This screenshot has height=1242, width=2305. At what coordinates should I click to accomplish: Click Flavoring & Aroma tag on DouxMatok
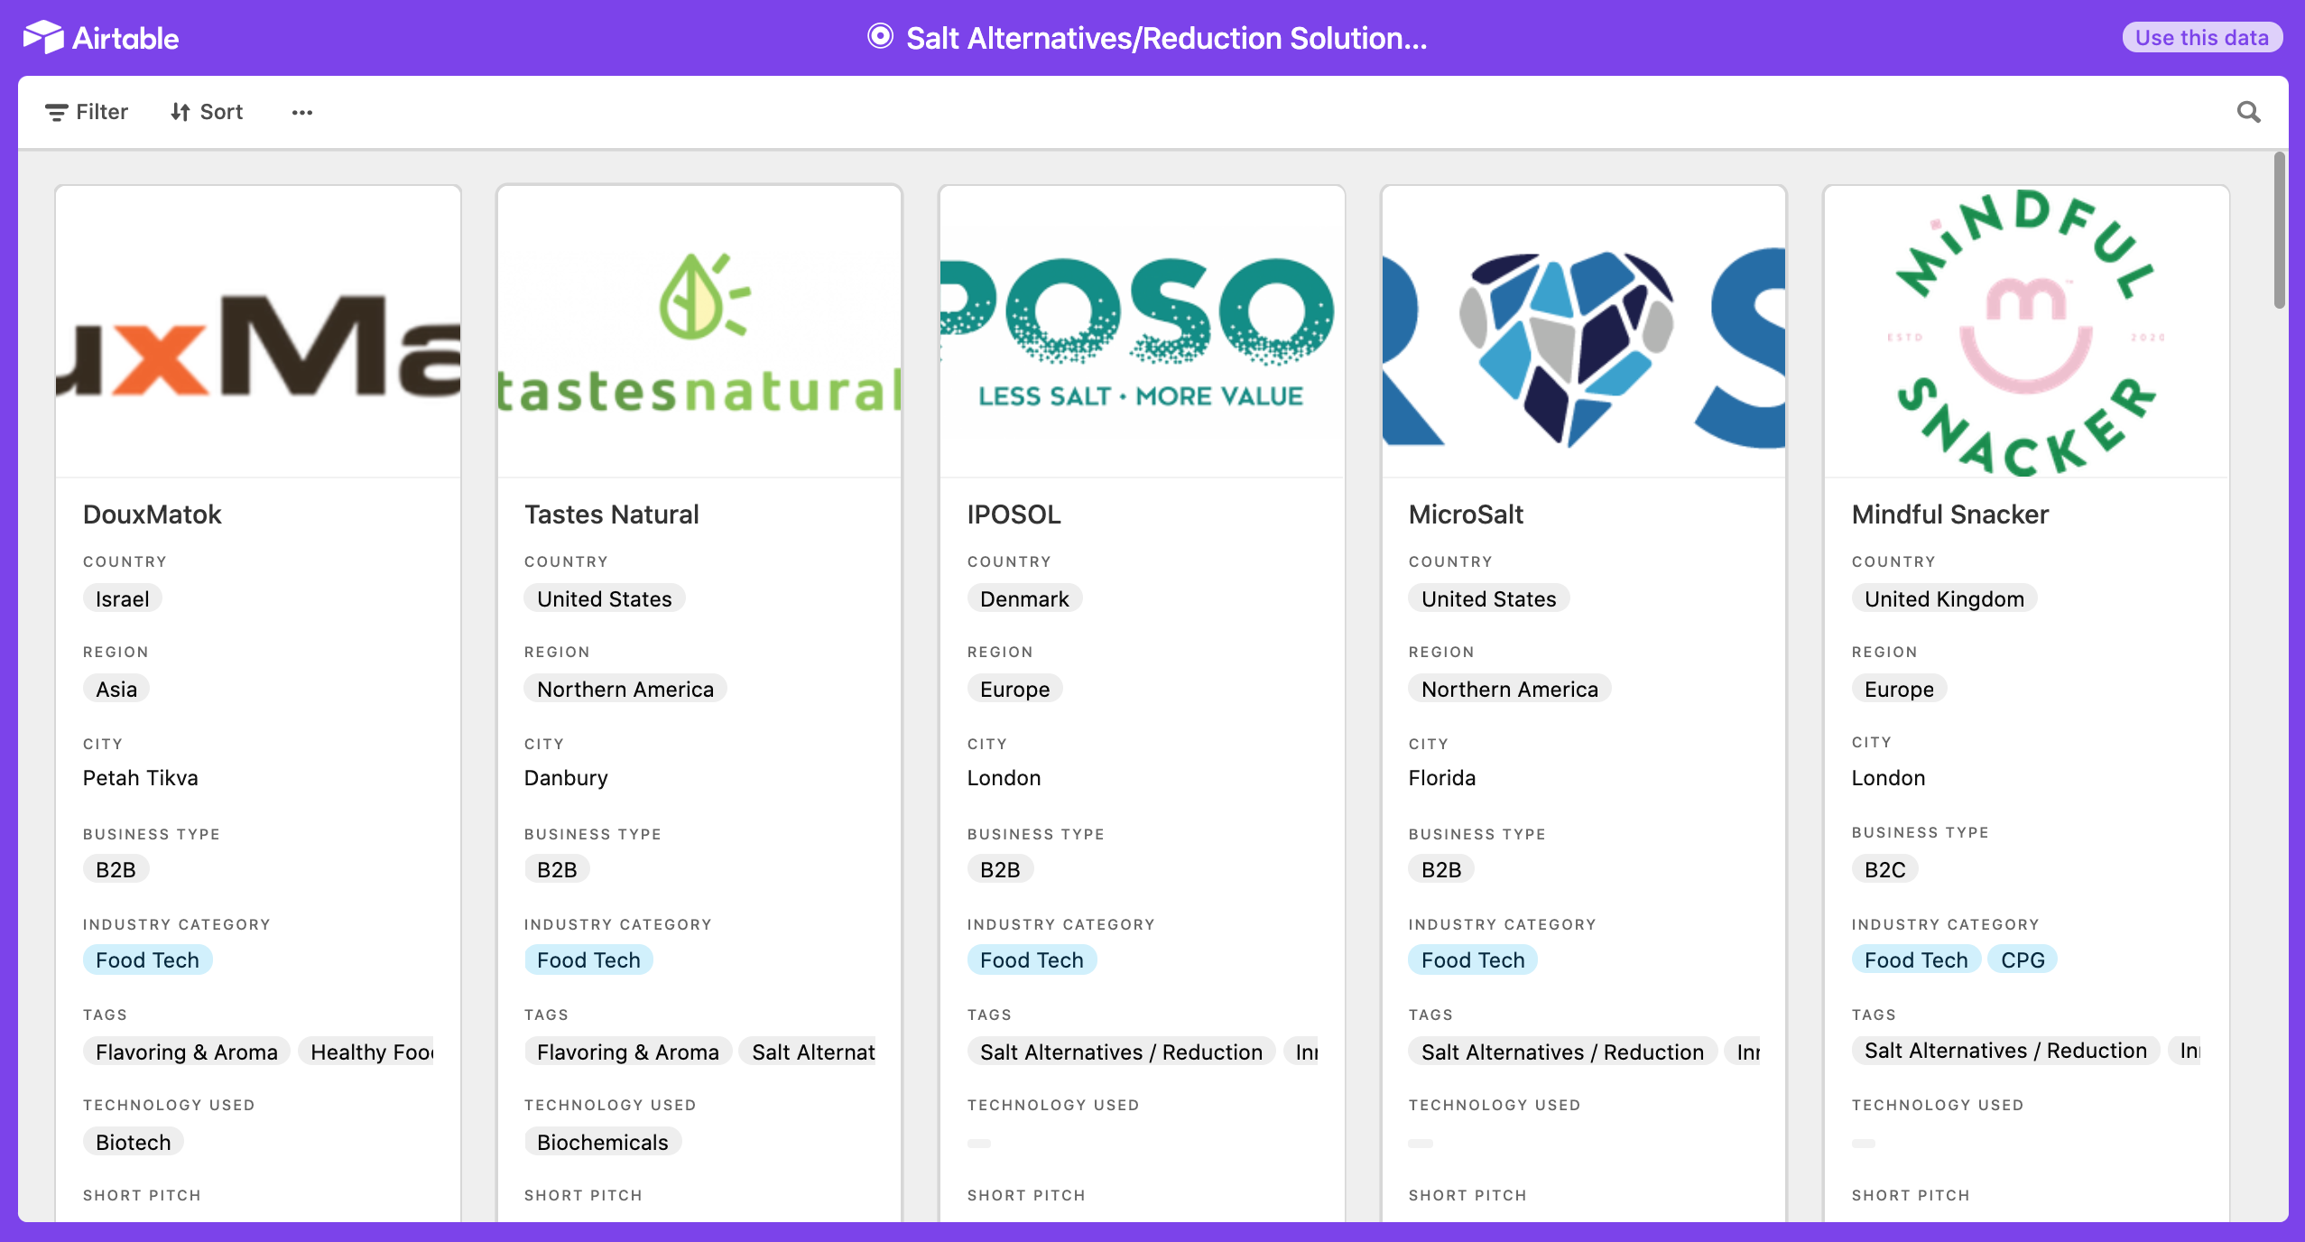[x=187, y=1052]
